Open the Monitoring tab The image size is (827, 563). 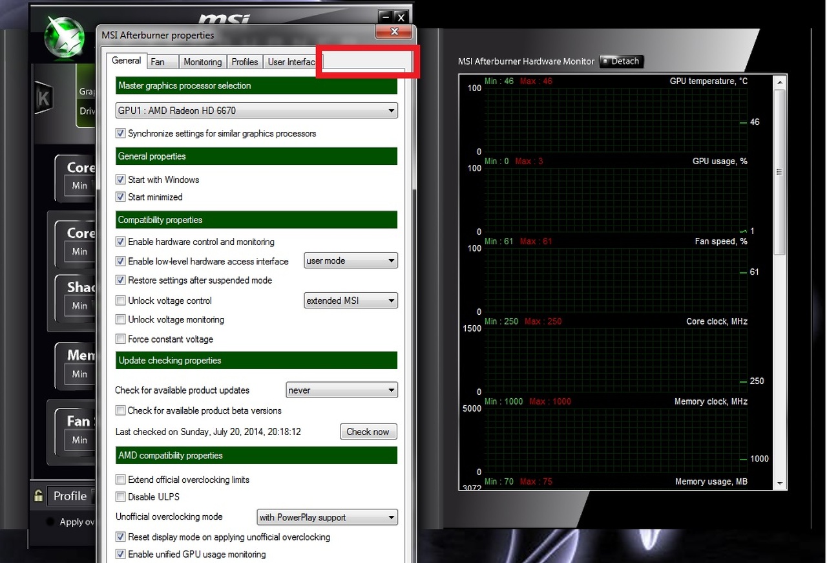click(202, 62)
